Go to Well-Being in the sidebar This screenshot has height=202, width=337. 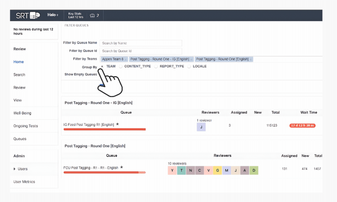point(22,113)
